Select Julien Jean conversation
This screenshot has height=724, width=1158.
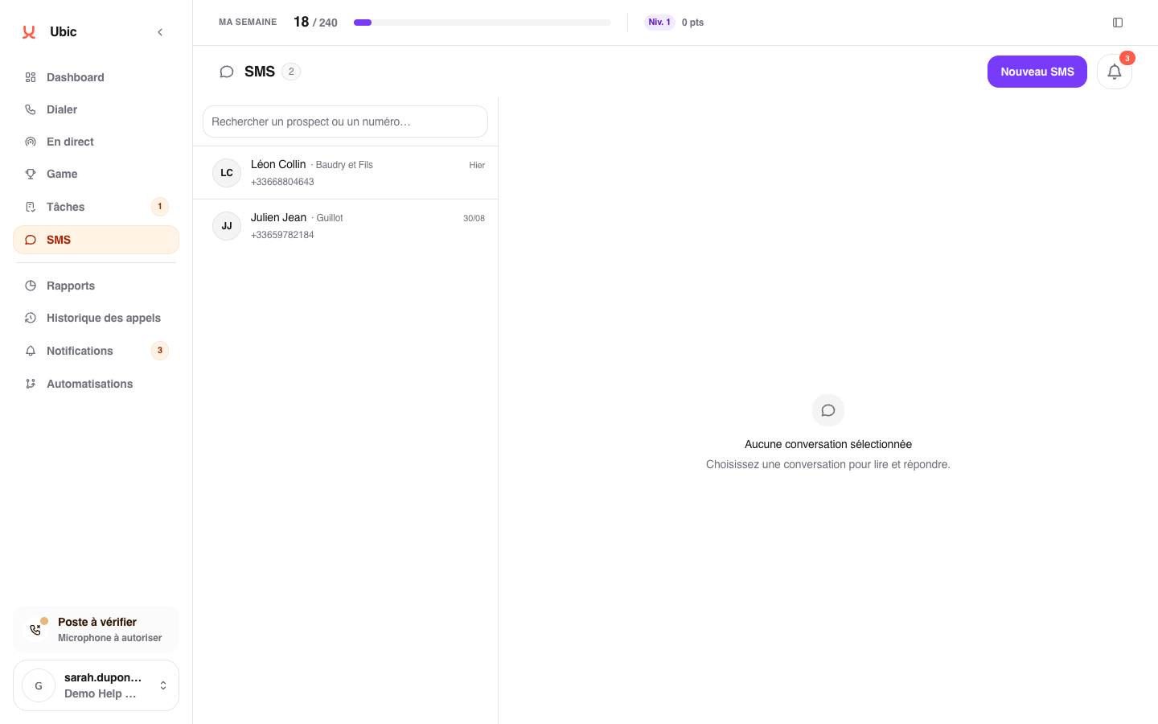345,226
